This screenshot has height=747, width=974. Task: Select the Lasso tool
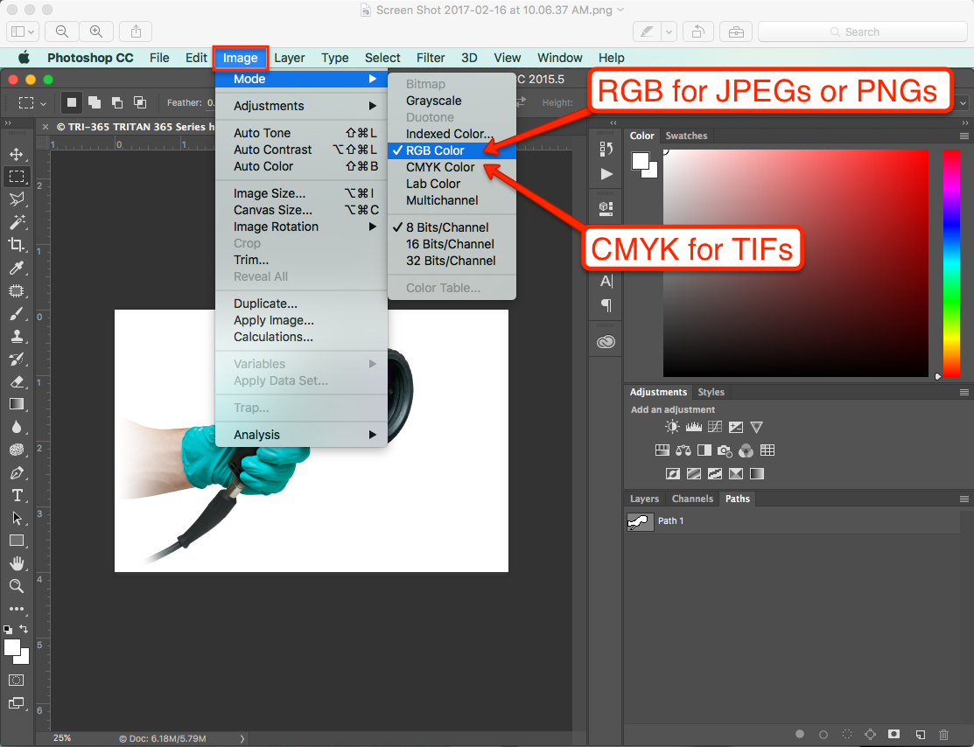(x=17, y=199)
